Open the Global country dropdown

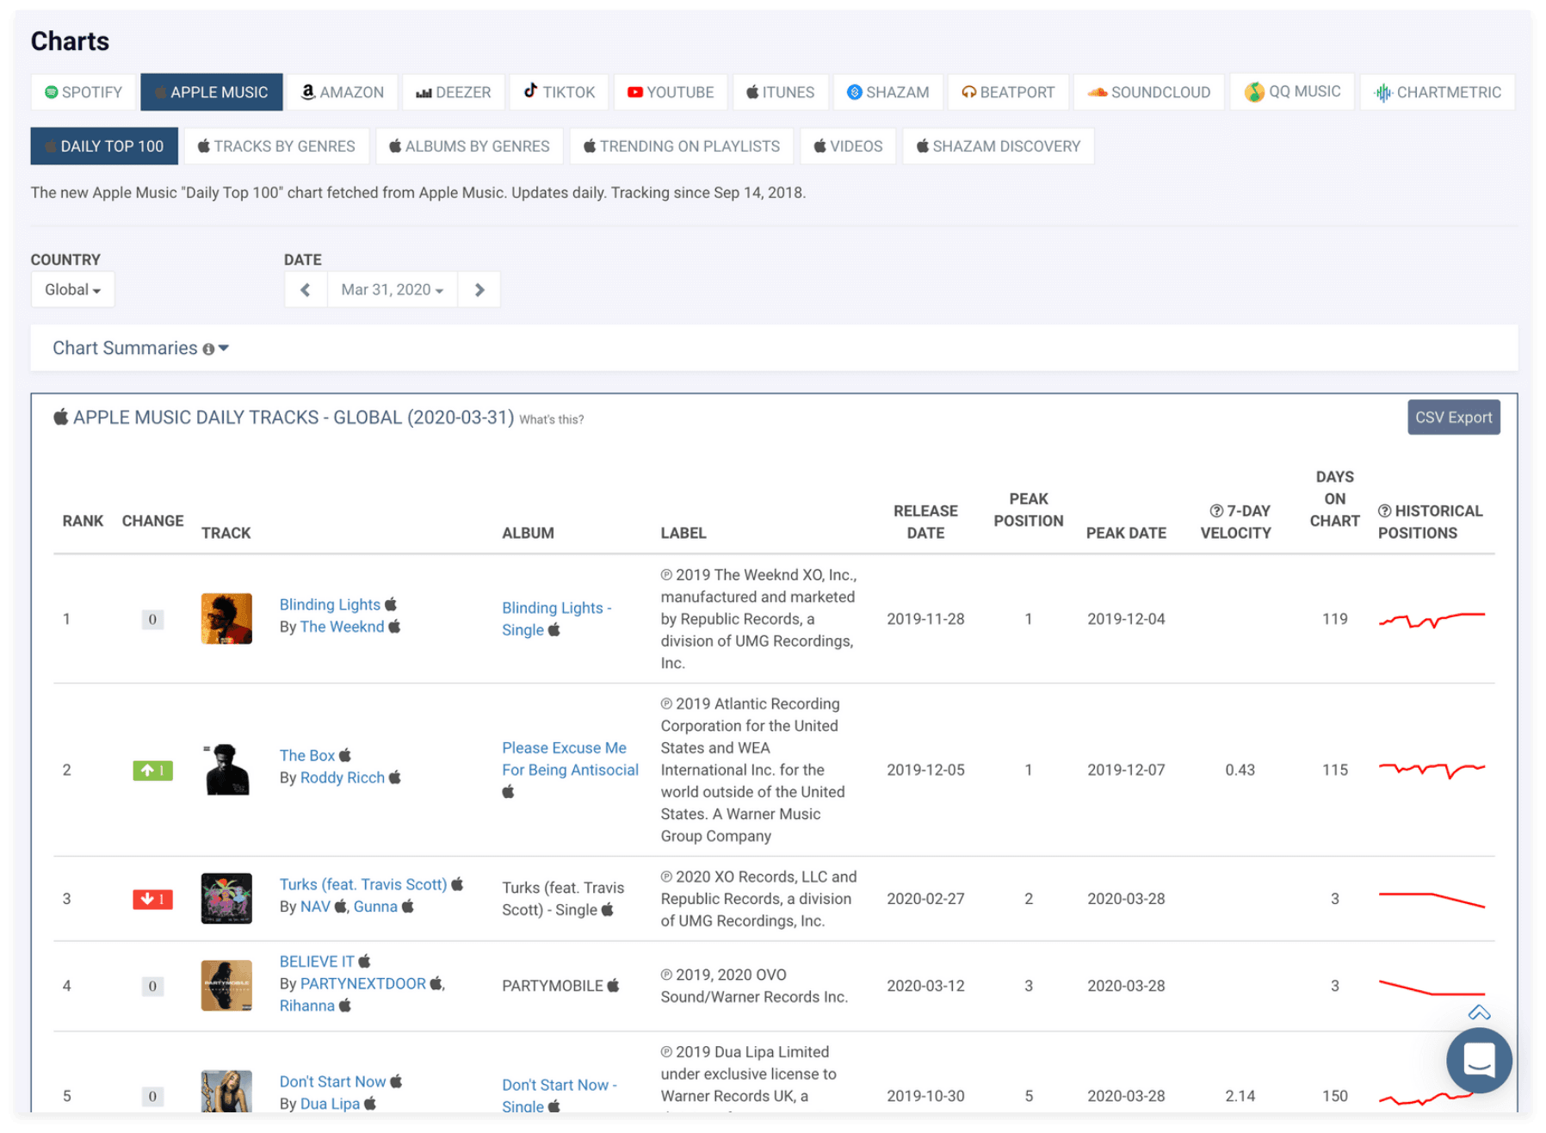[72, 290]
